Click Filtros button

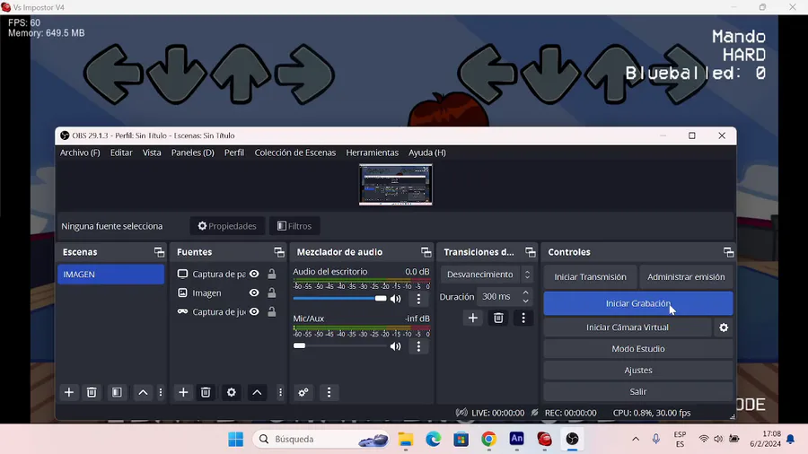click(294, 226)
